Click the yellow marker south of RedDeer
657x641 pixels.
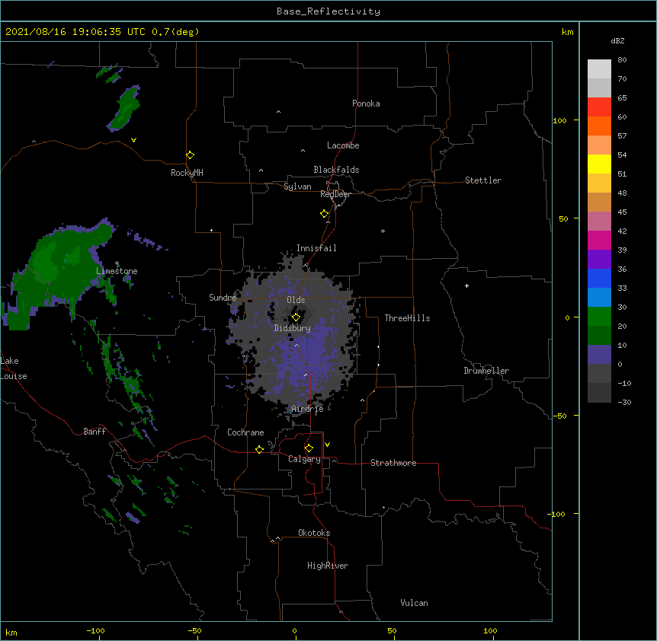[x=325, y=214]
